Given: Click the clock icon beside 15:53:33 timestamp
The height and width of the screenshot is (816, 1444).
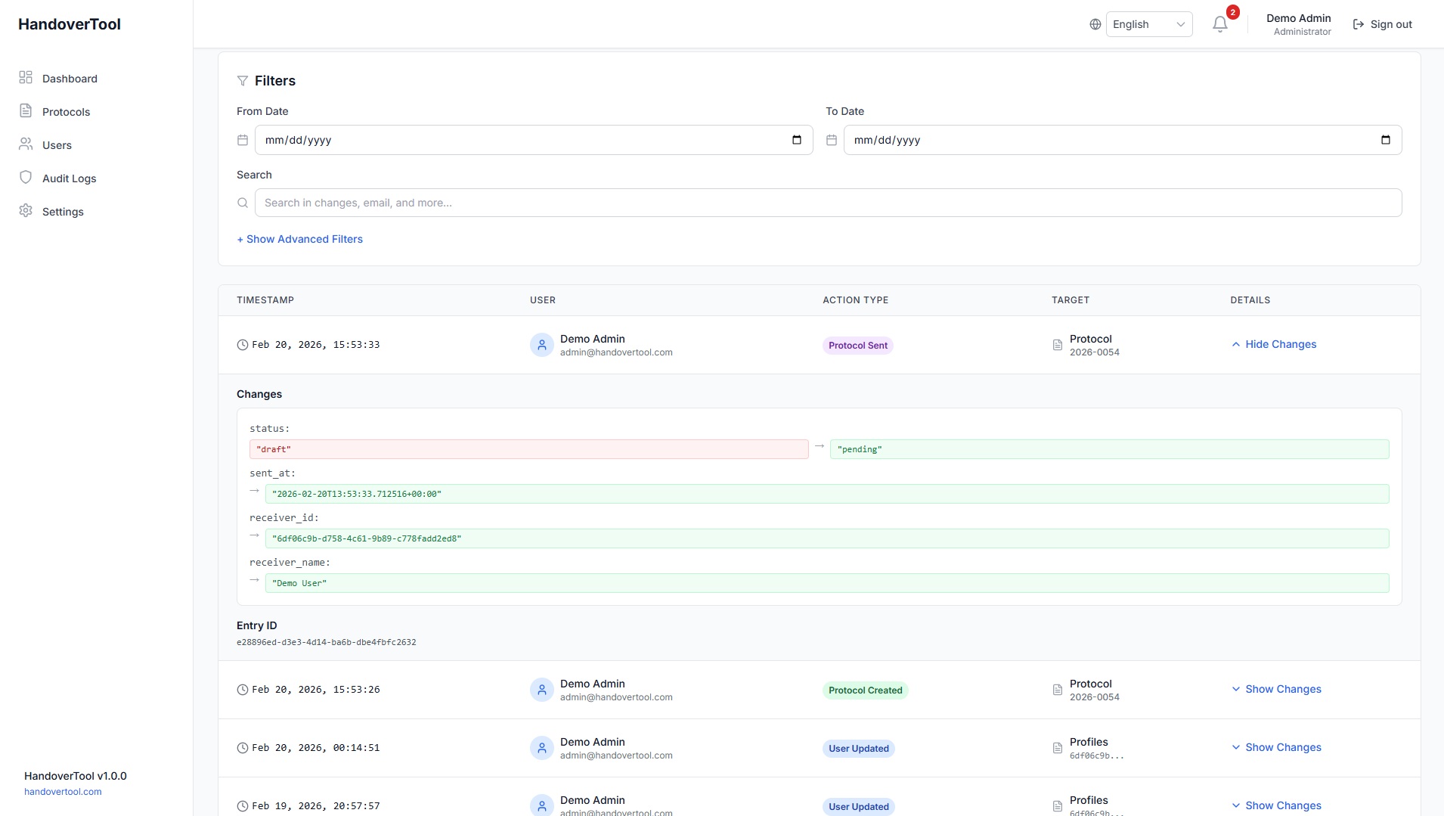Looking at the screenshot, I should pyautogui.click(x=243, y=345).
